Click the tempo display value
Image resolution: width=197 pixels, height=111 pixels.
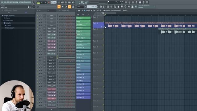(54, 2)
